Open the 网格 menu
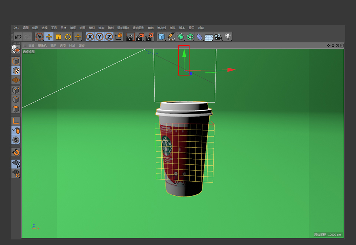 coord(63,28)
